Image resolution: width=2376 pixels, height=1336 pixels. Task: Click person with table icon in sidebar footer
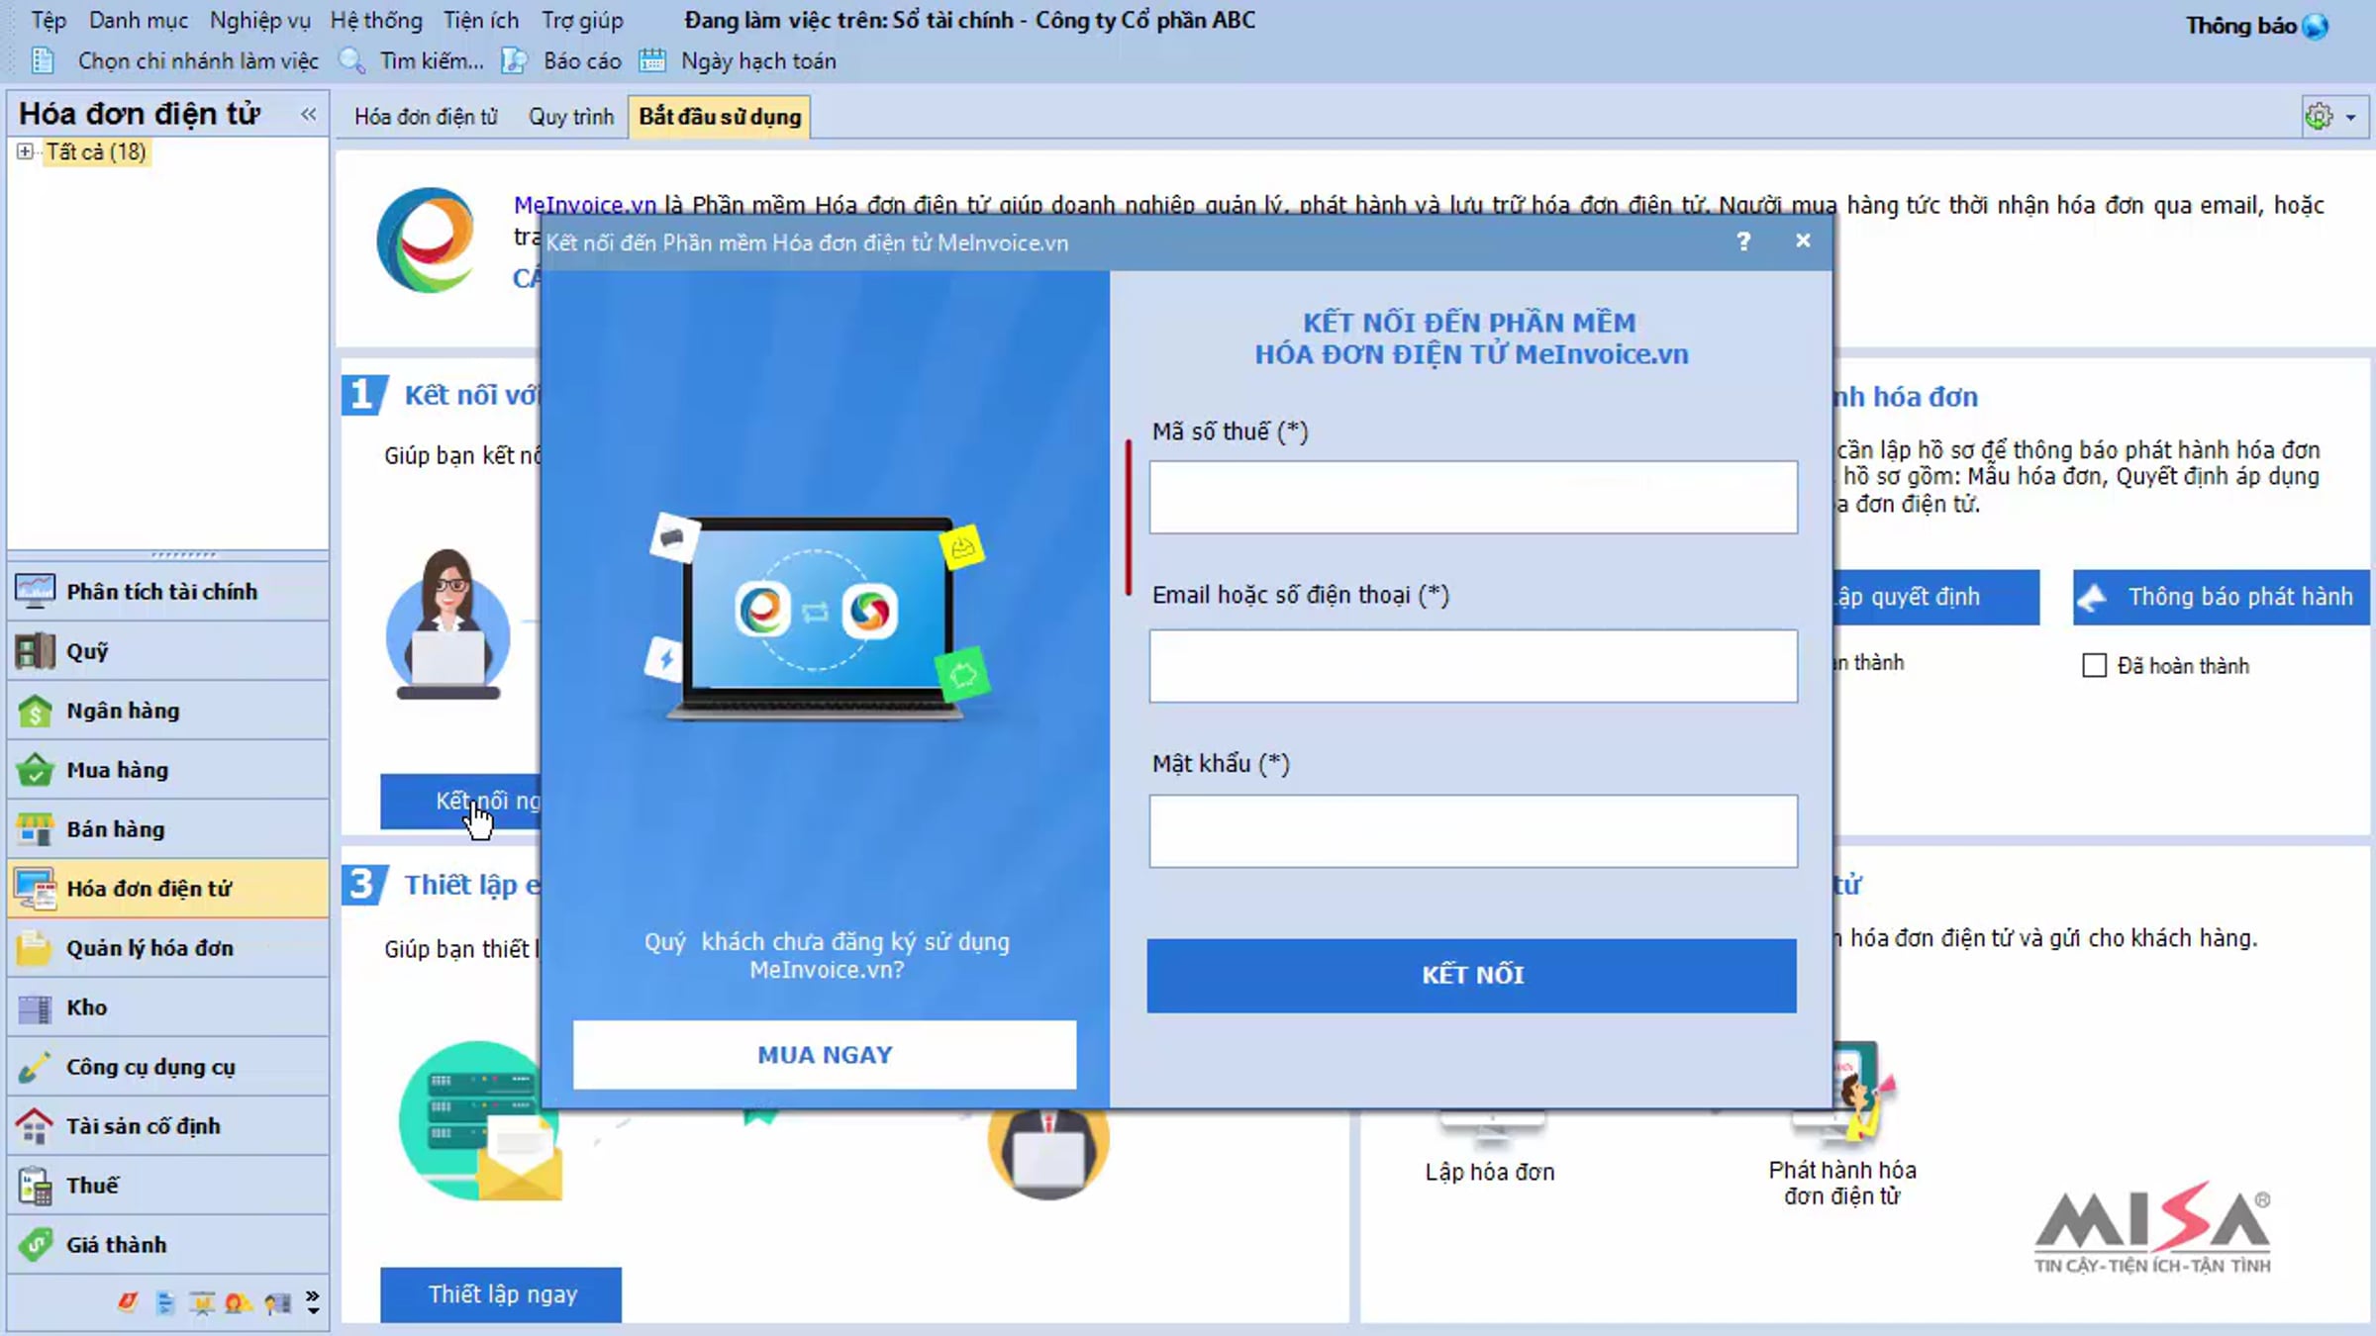click(277, 1302)
